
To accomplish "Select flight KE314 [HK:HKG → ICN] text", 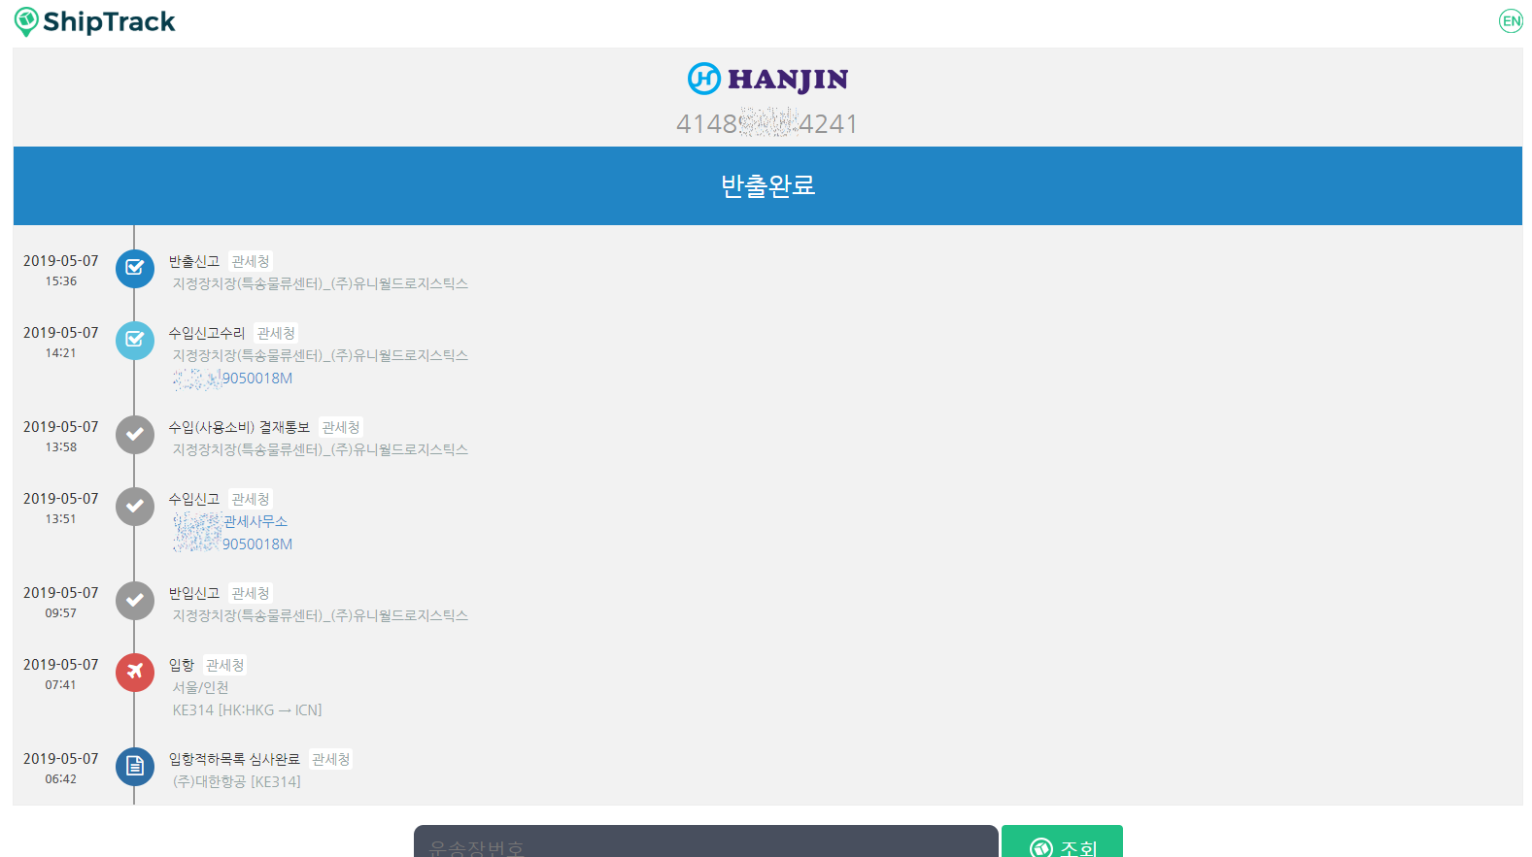I will point(248,710).
